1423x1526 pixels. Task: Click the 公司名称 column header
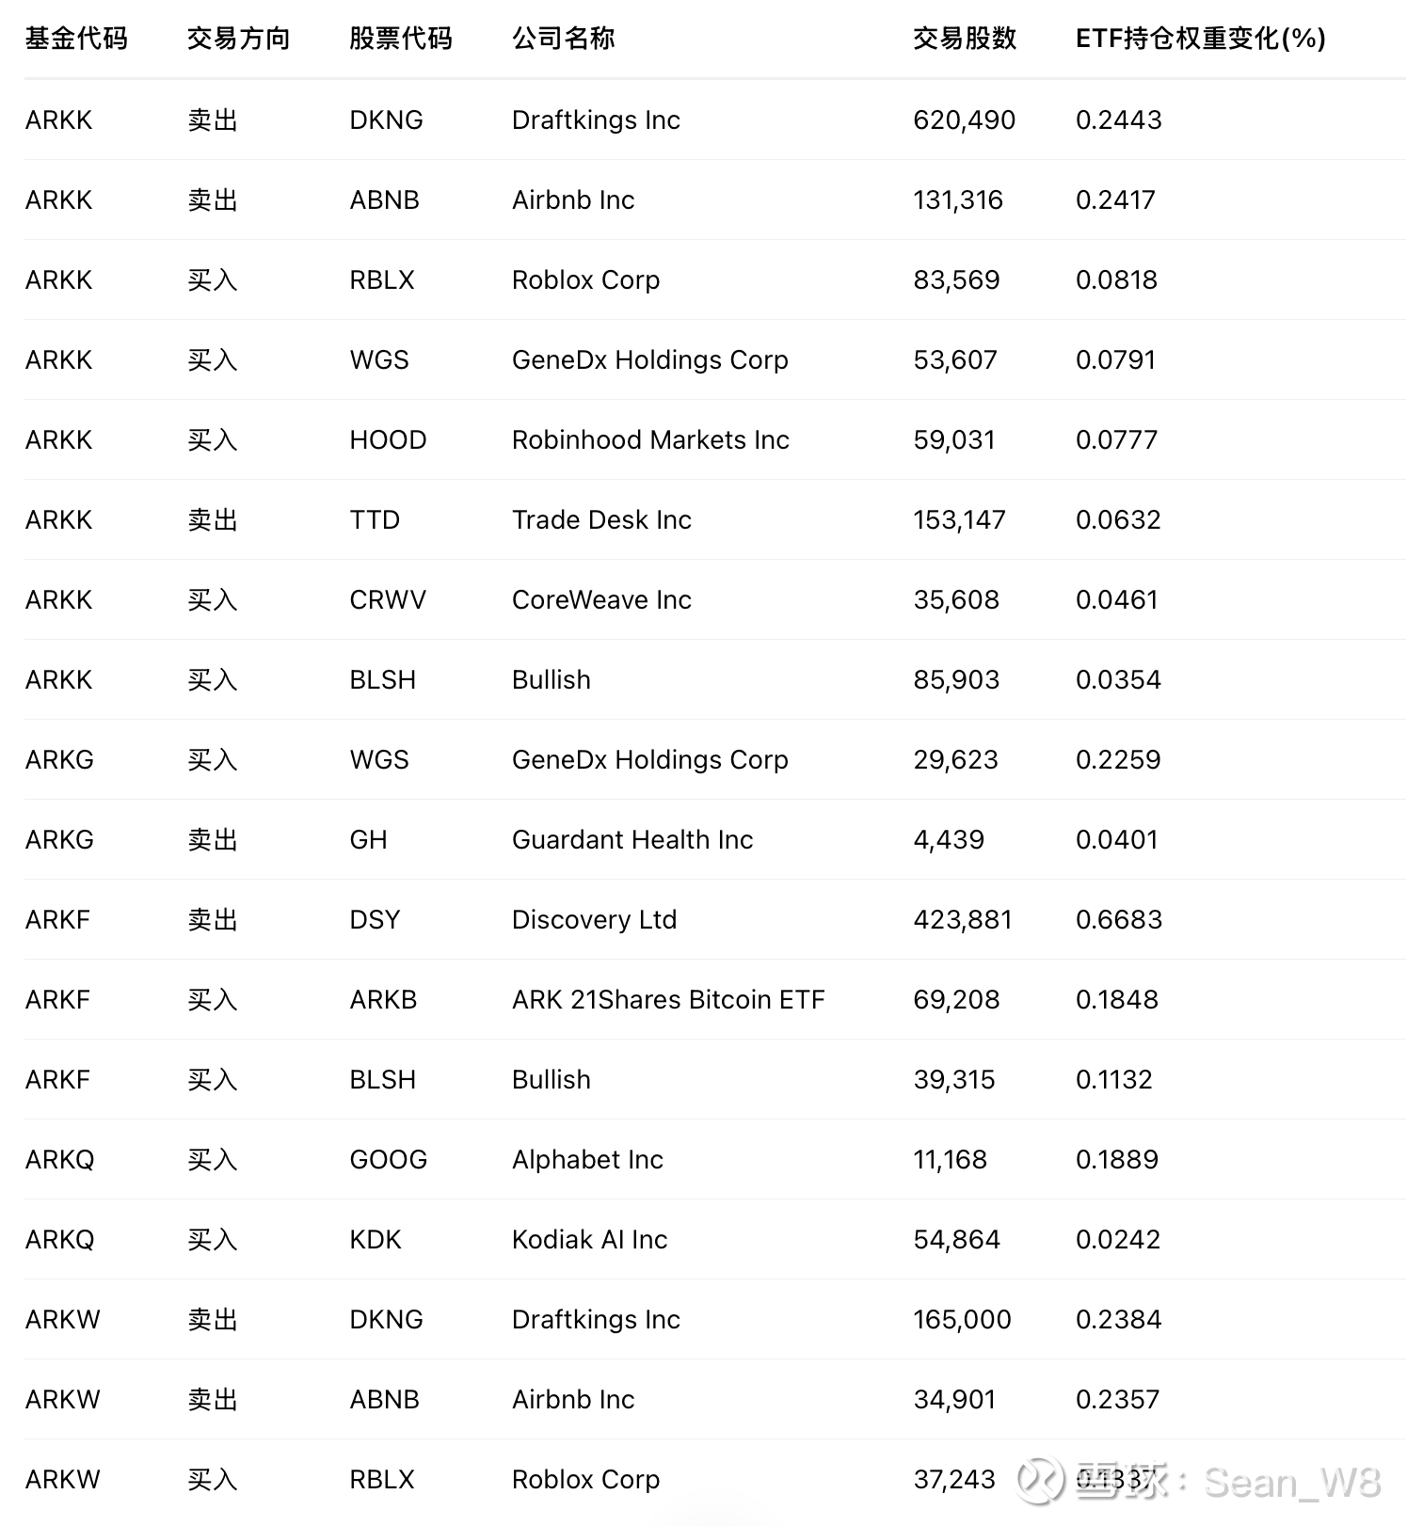pyautogui.click(x=563, y=39)
